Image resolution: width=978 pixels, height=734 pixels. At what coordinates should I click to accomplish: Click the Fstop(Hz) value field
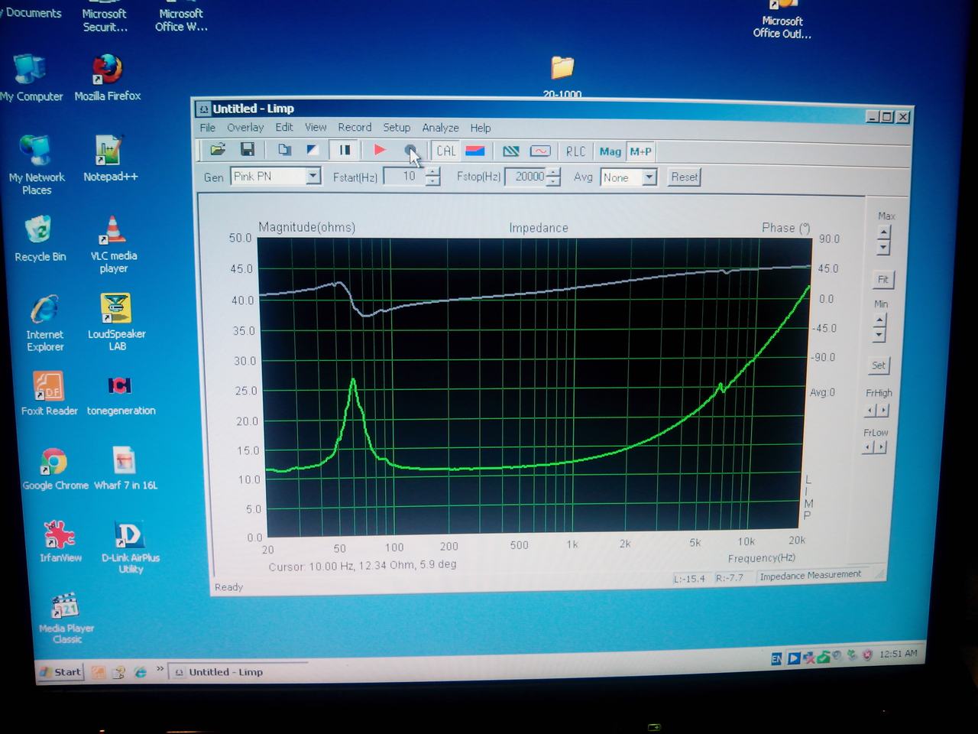526,177
